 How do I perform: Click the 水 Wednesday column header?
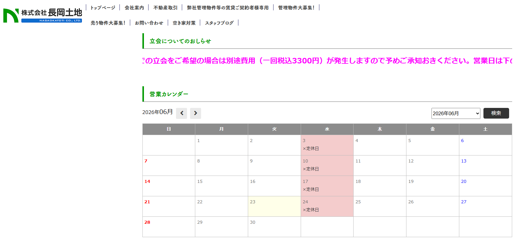coord(327,129)
